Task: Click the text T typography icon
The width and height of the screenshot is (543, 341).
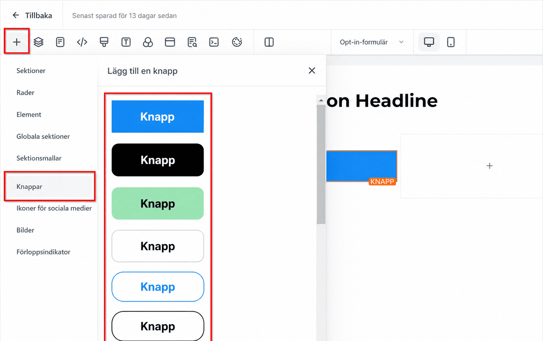Action: coord(126,42)
